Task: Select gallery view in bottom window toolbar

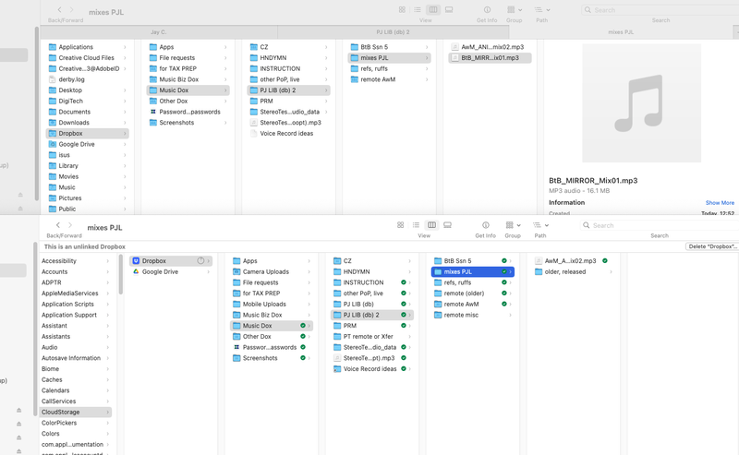Action: click(447, 225)
